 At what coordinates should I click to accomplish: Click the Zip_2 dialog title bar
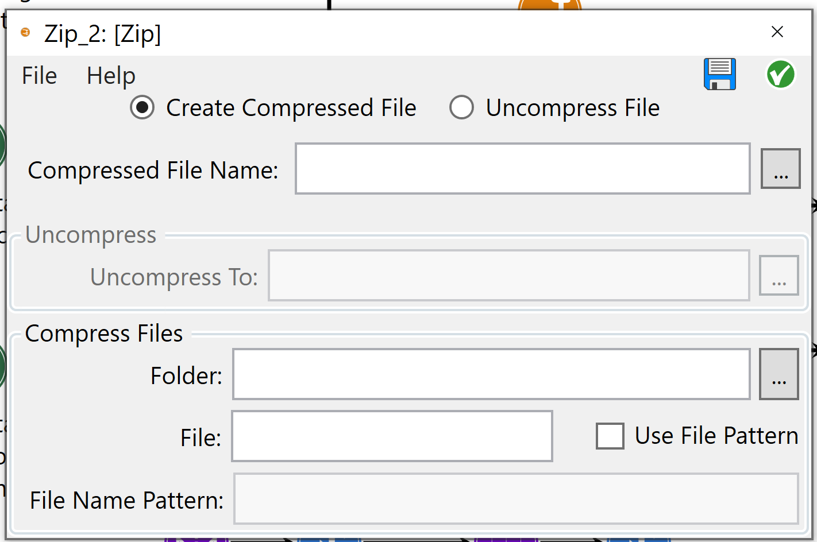click(402, 33)
